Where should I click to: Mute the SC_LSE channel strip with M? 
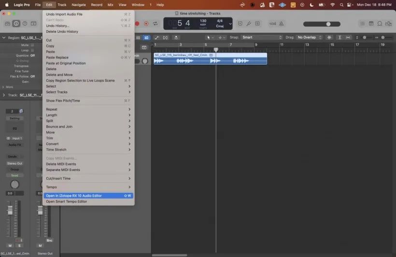(x=10, y=245)
